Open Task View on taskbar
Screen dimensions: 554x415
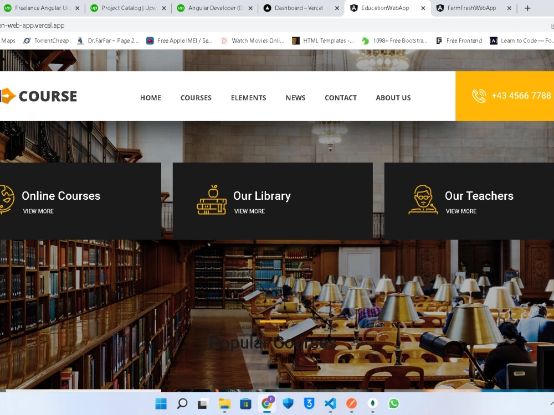(203, 403)
